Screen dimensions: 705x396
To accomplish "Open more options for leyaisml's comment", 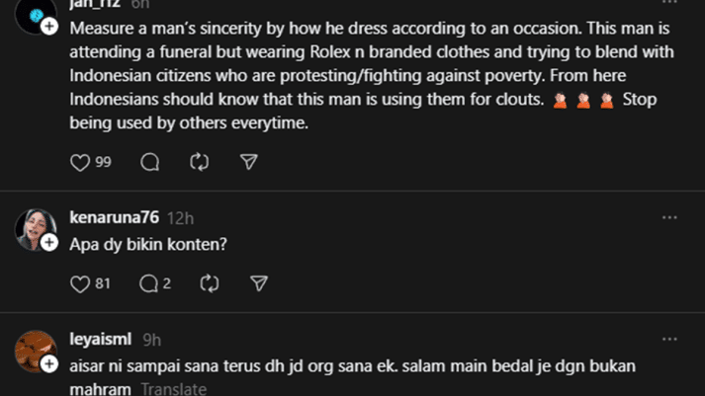I will tap(669, 340).
